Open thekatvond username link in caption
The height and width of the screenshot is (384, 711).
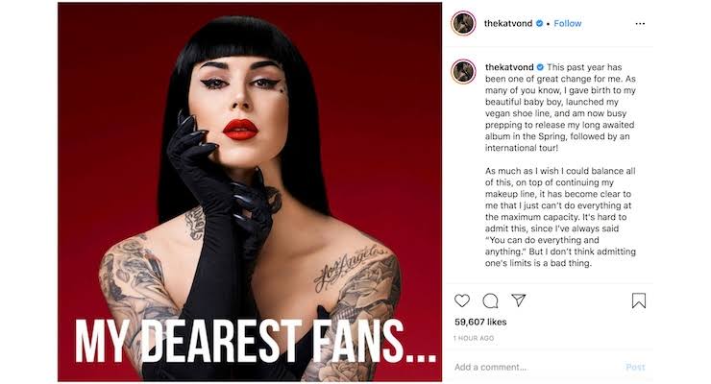(509, 67)
